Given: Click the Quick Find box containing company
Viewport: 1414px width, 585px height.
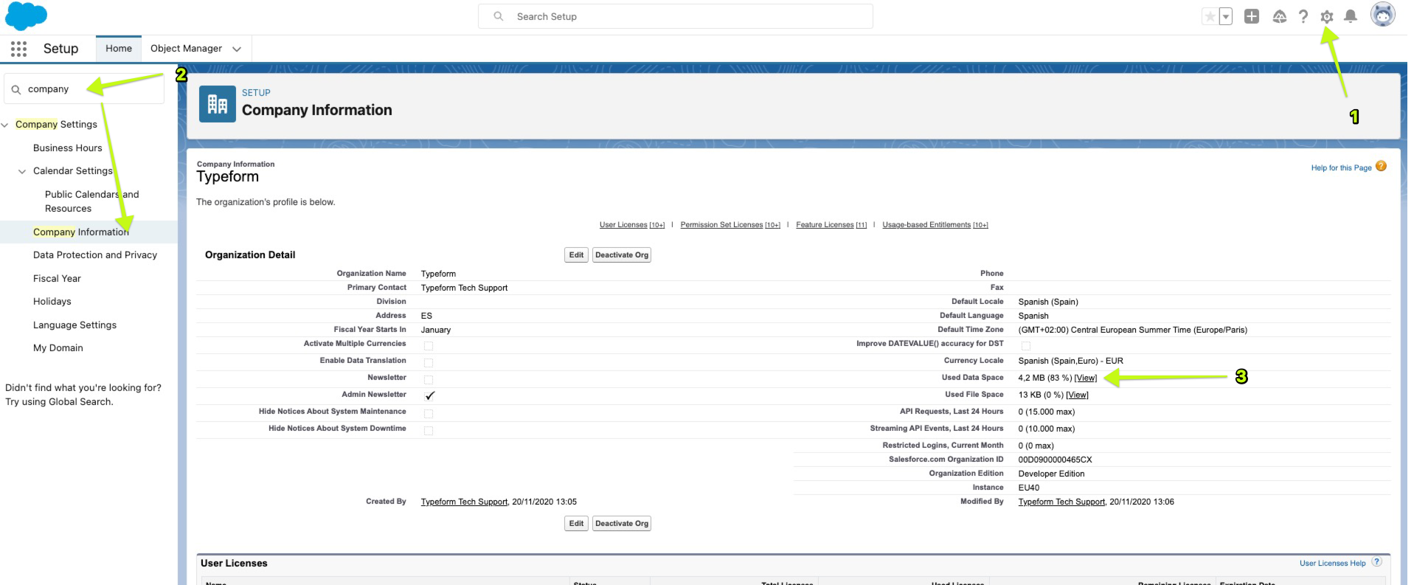Looking at the screenshot, I should pos(84,89).
